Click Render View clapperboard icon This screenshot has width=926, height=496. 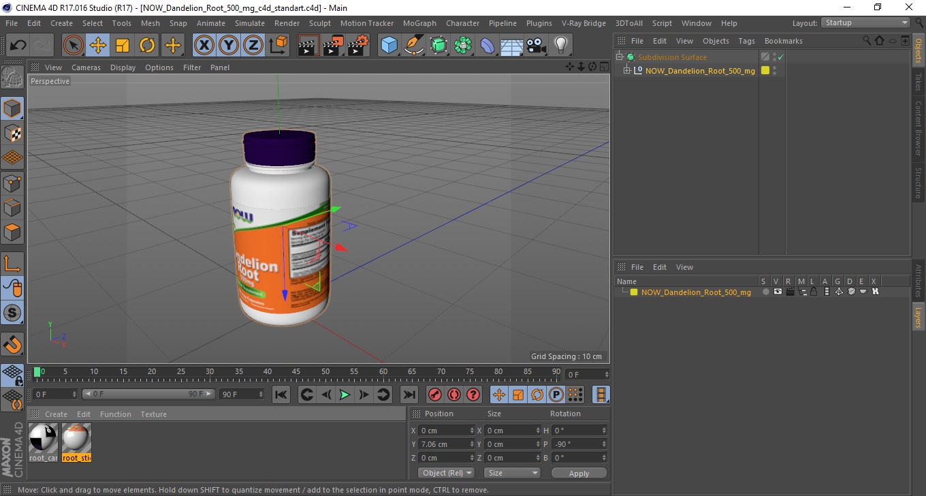click(x=308, y=46)
